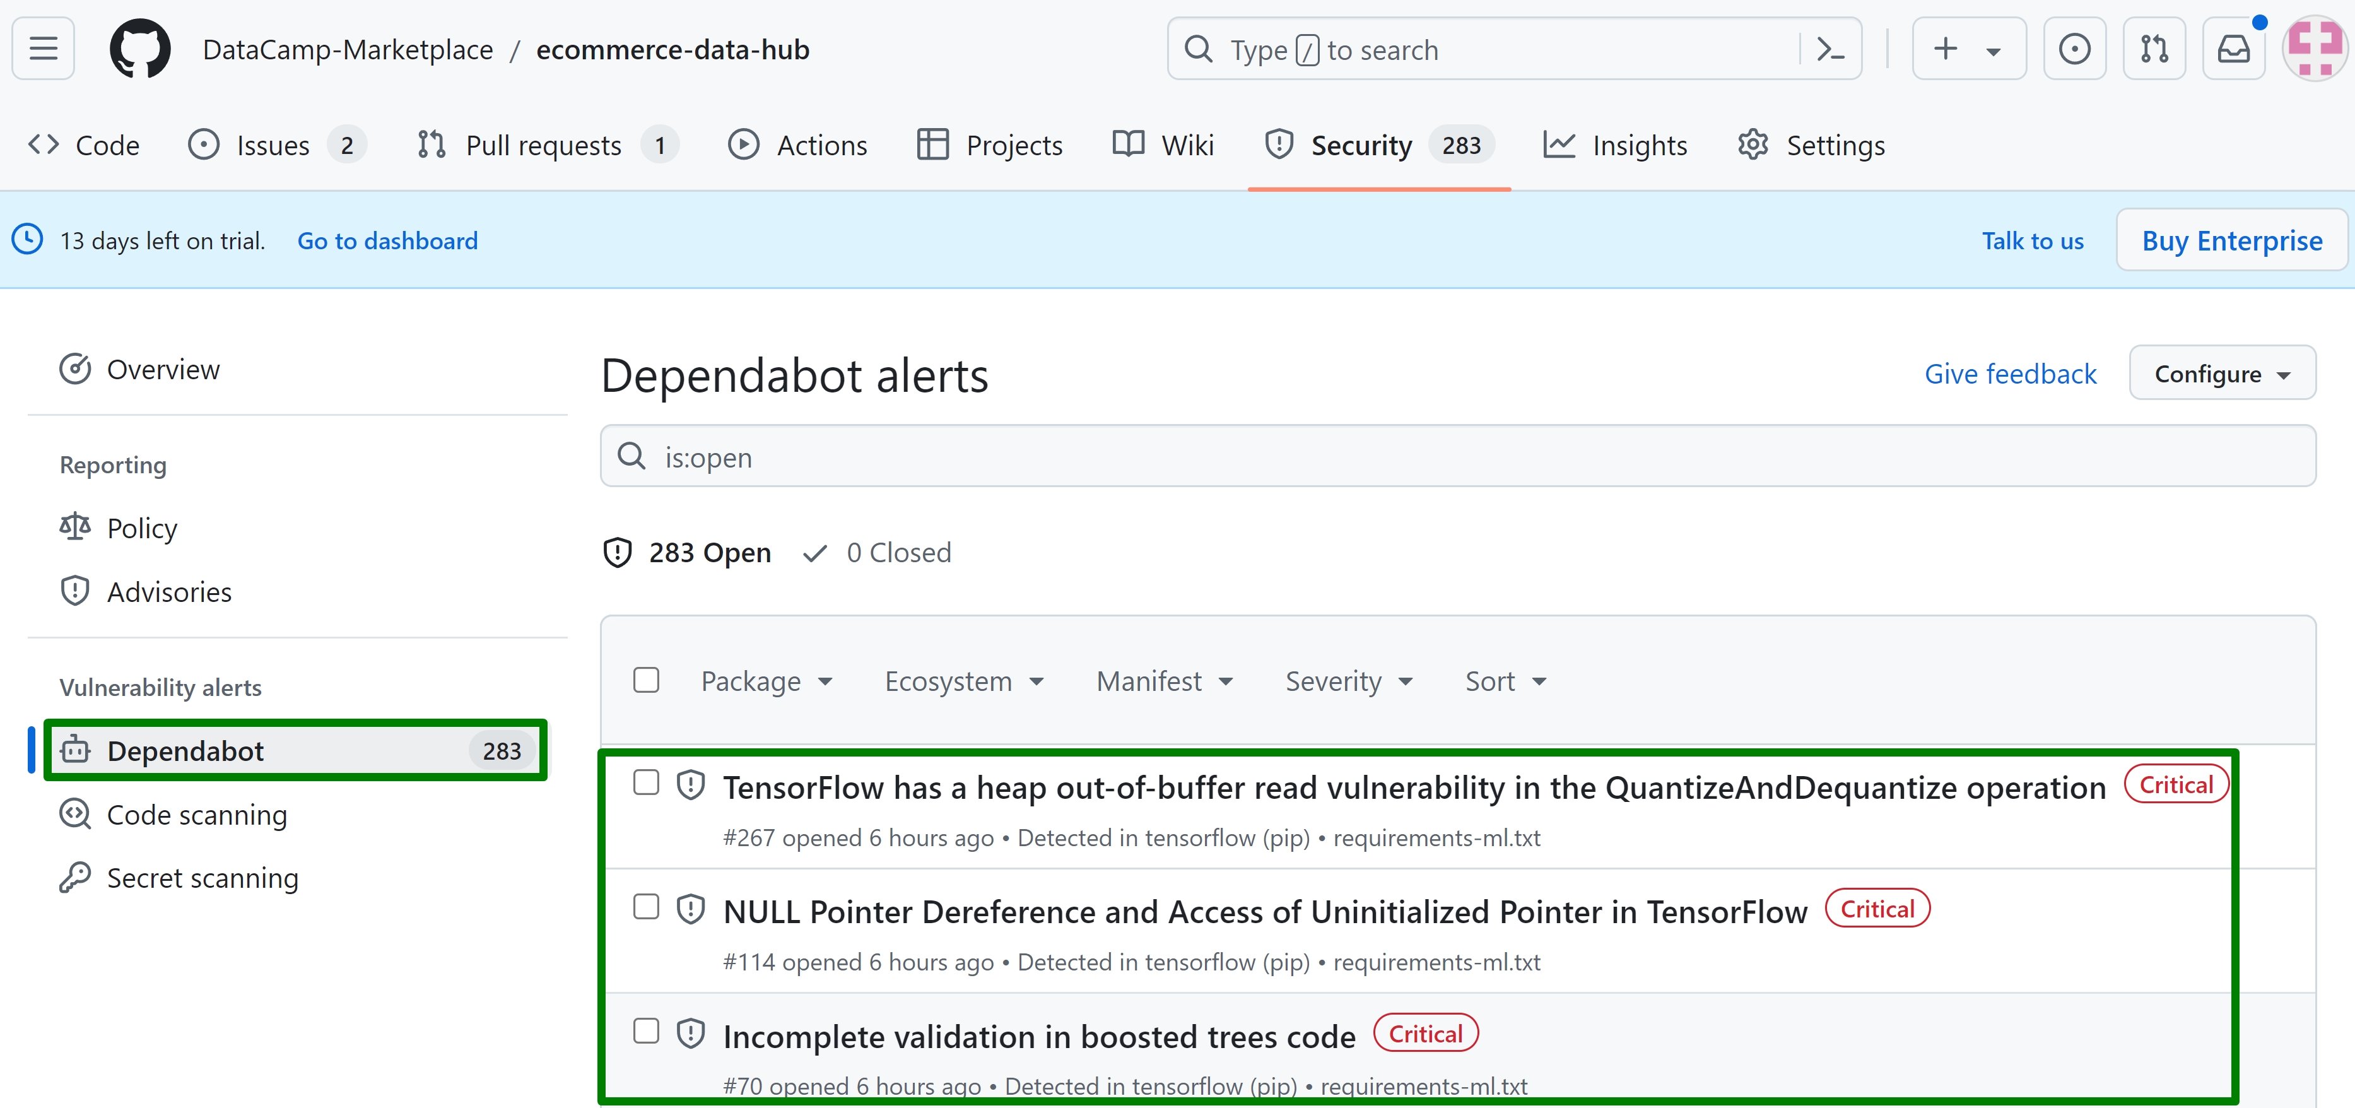Image resolution: width=2355 pixels, height=1108 pixels.
Task: Open the Insights tab
Action: [1616, 145]
